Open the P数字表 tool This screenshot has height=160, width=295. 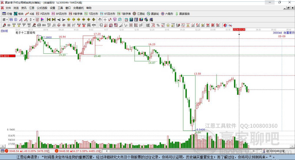[x=76, y=14]
